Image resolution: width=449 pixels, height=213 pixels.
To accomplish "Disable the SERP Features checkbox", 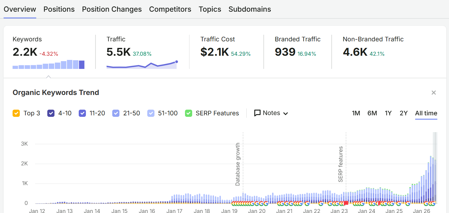I will pyautogui.click(x=189, y=113).
